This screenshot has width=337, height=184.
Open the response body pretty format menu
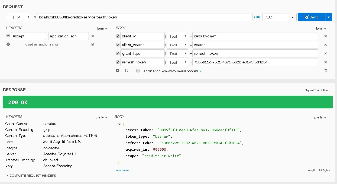tap(320, 117)
